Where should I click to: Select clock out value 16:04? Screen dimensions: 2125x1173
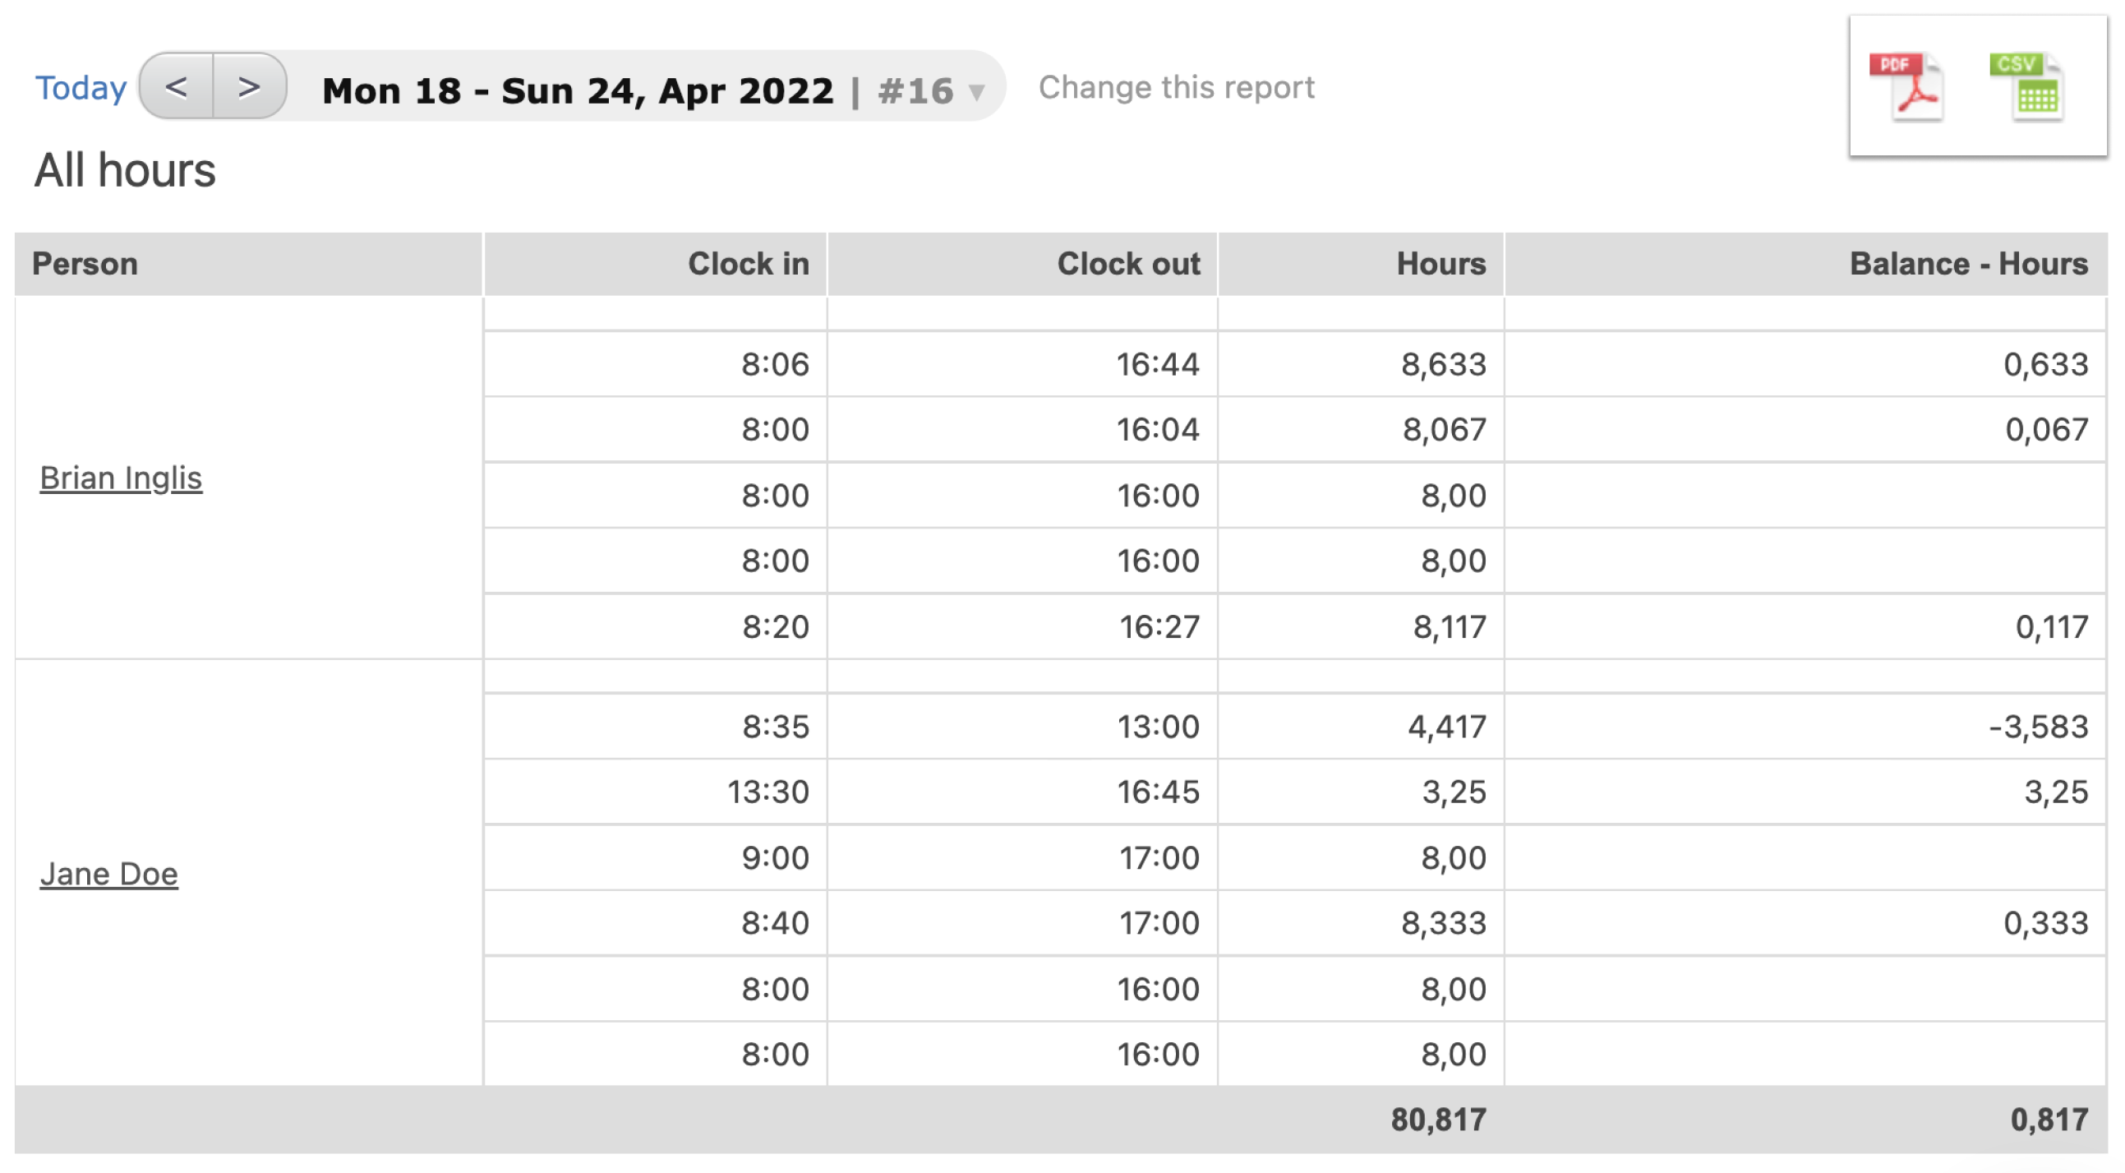click(x=1157, y=429)
